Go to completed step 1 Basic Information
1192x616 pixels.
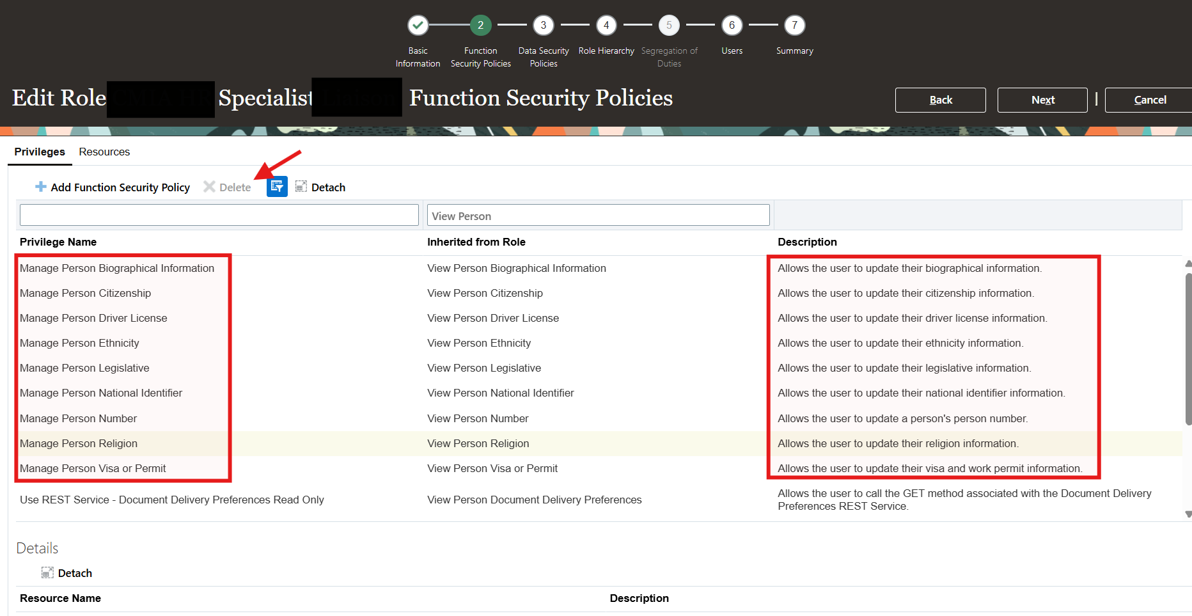(418, 26)
